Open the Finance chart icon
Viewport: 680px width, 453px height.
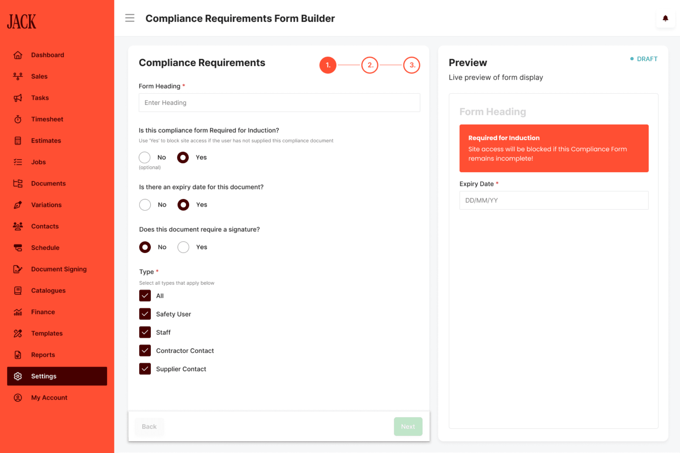pos(18,312)
